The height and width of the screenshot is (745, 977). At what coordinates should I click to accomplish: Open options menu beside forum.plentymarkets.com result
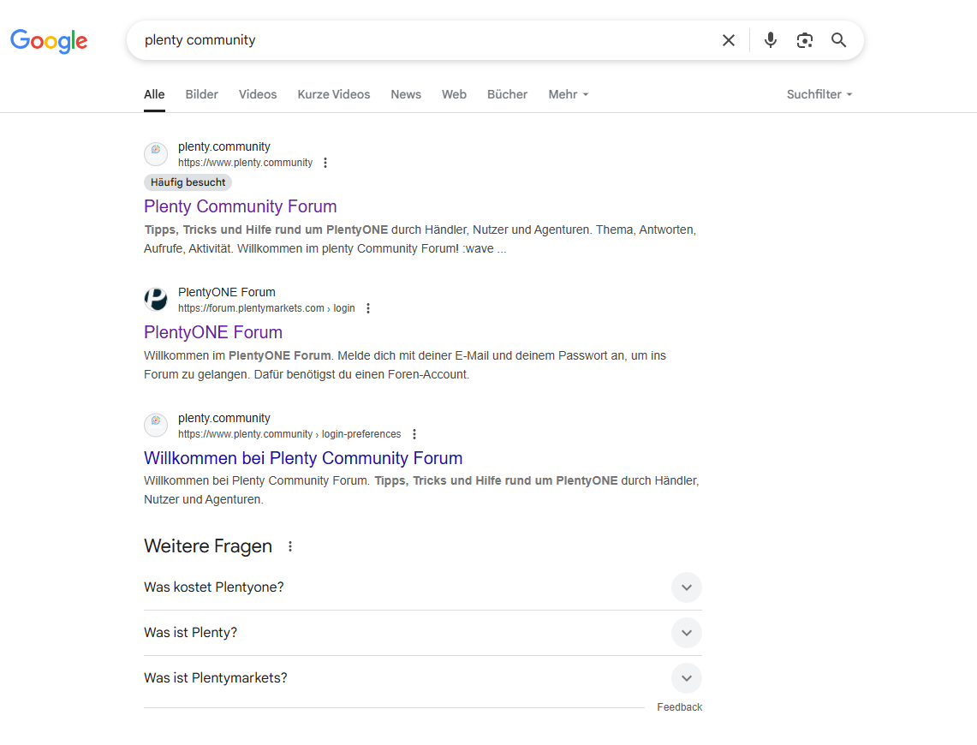click(368, 308)
